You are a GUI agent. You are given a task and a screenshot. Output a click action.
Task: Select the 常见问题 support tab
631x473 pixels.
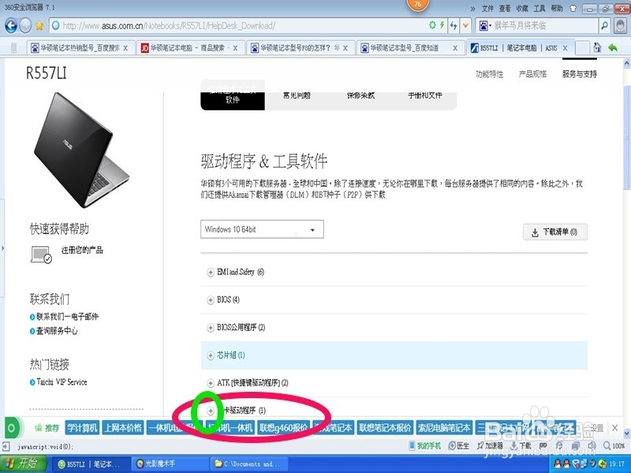click(297, 95)
